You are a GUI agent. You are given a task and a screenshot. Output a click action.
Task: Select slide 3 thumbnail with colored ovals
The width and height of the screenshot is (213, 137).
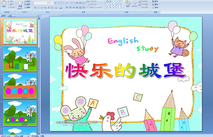click(x=20, y=86)
